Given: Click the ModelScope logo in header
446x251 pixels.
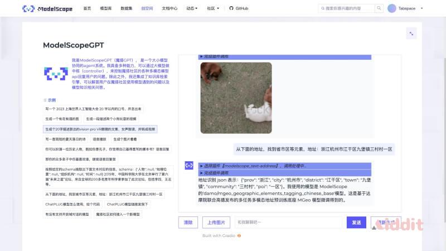Looking at the screenshot, I should 47,8.
